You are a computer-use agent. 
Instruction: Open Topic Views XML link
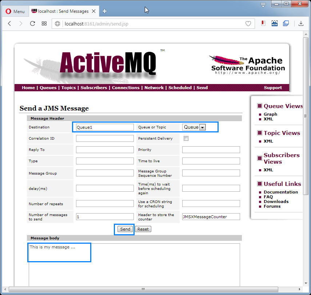click(268, 141)
